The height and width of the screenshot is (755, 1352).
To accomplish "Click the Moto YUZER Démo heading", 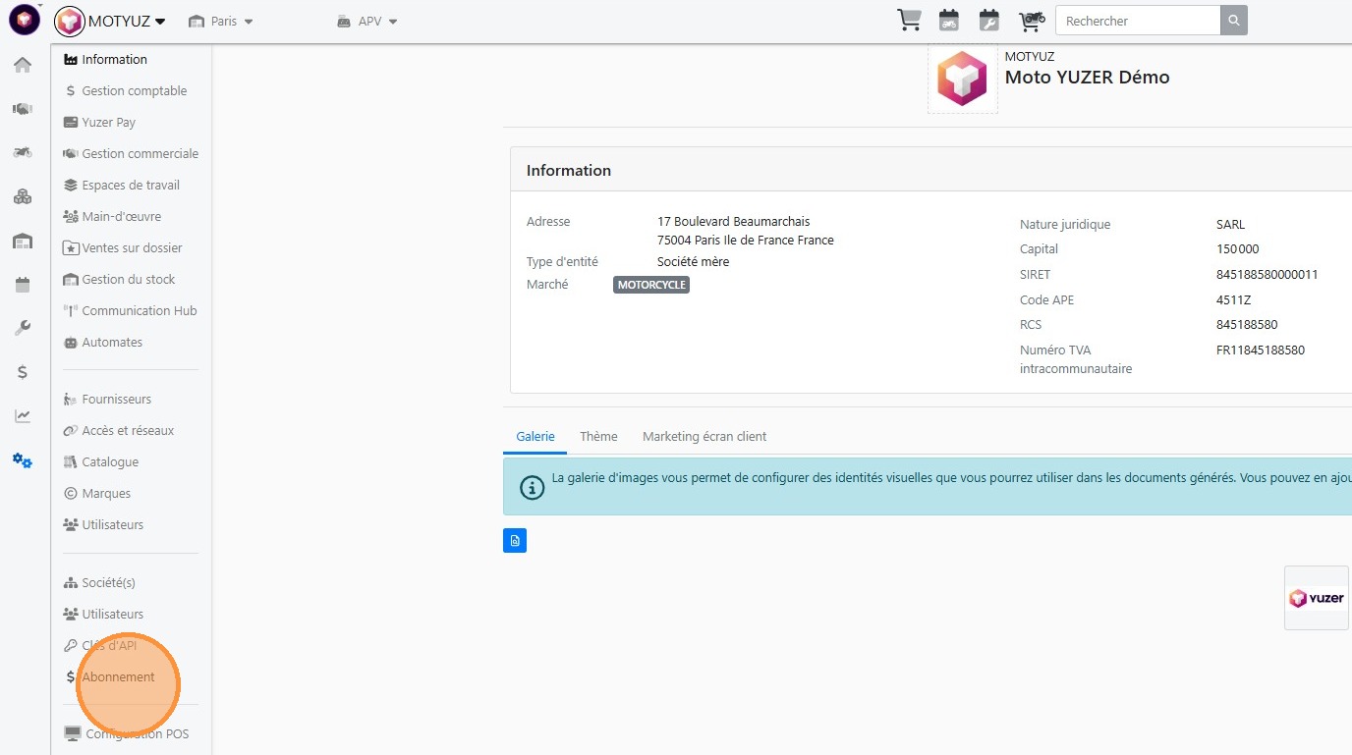I will pos(1087,78).
